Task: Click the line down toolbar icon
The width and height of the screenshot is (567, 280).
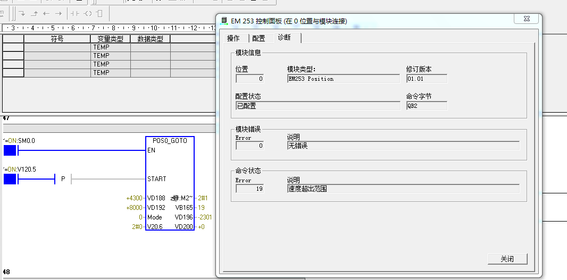Action: 22,13
